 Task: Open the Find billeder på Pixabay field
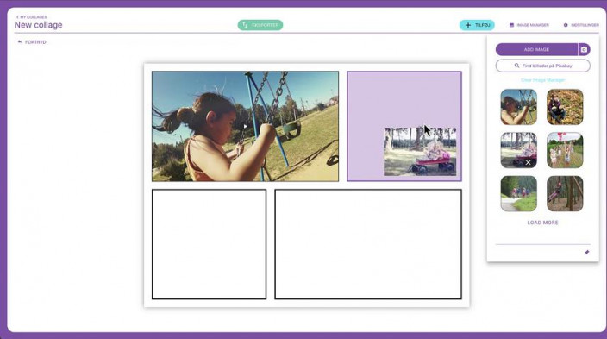pos(542,66)
